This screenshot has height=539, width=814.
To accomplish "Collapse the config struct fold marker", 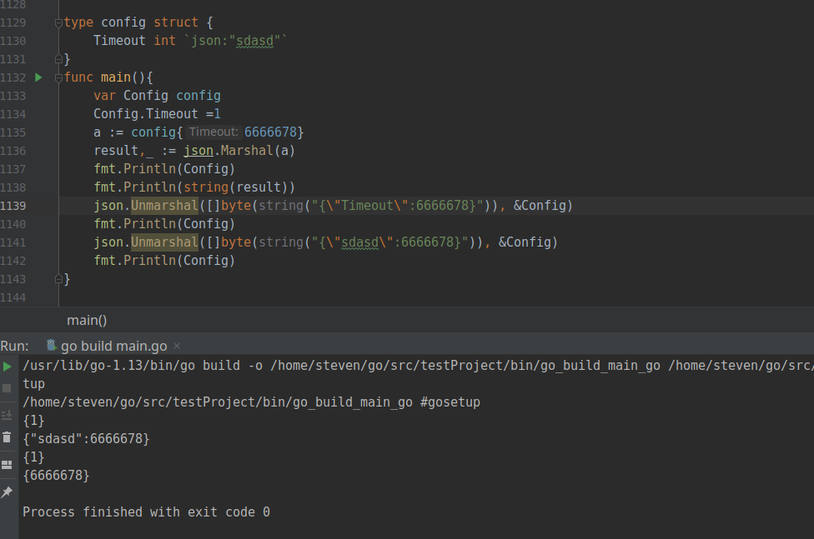I will tap(58, 22).
